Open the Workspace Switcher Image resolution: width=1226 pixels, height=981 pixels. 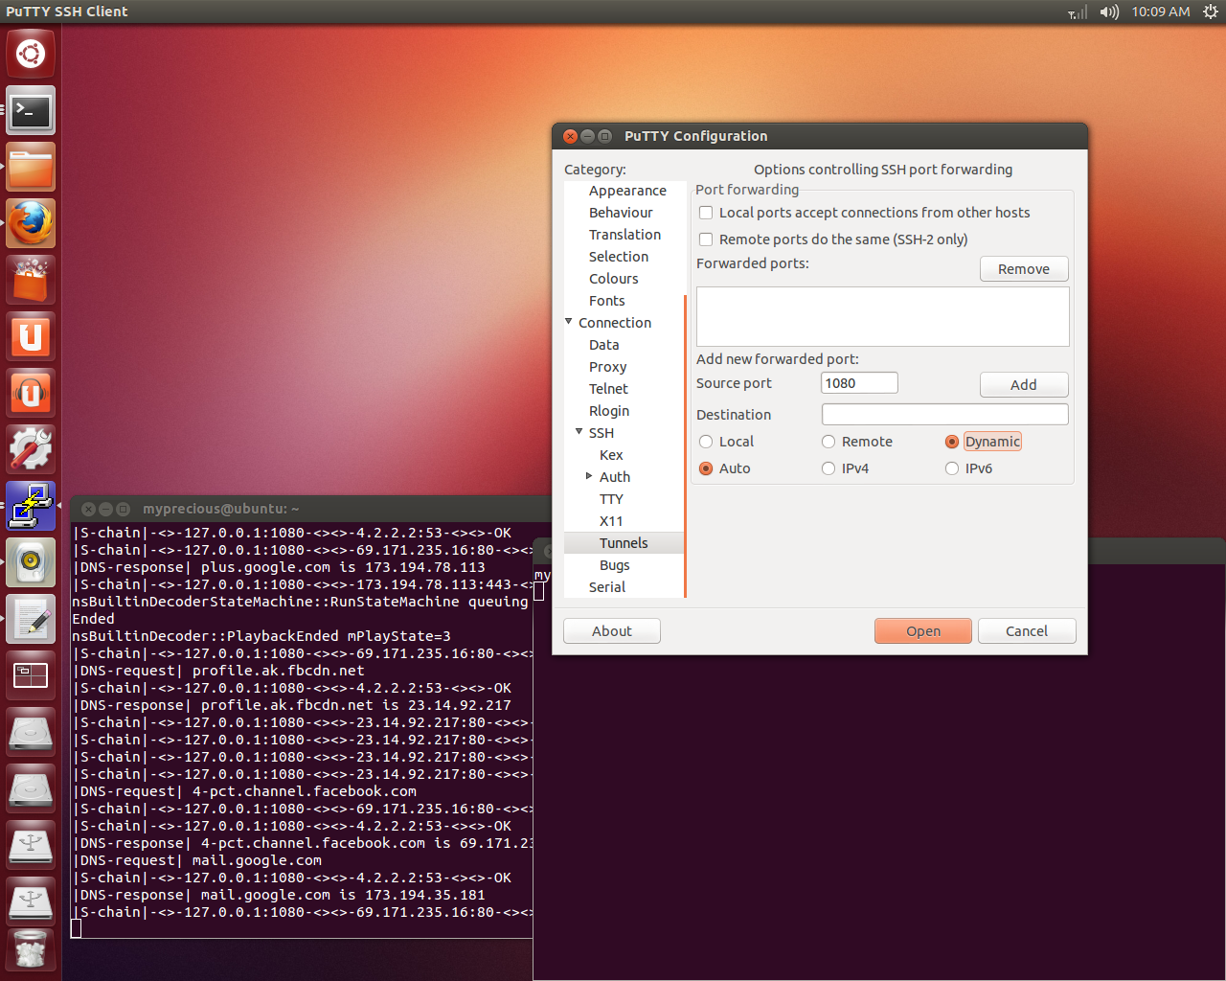31,675
